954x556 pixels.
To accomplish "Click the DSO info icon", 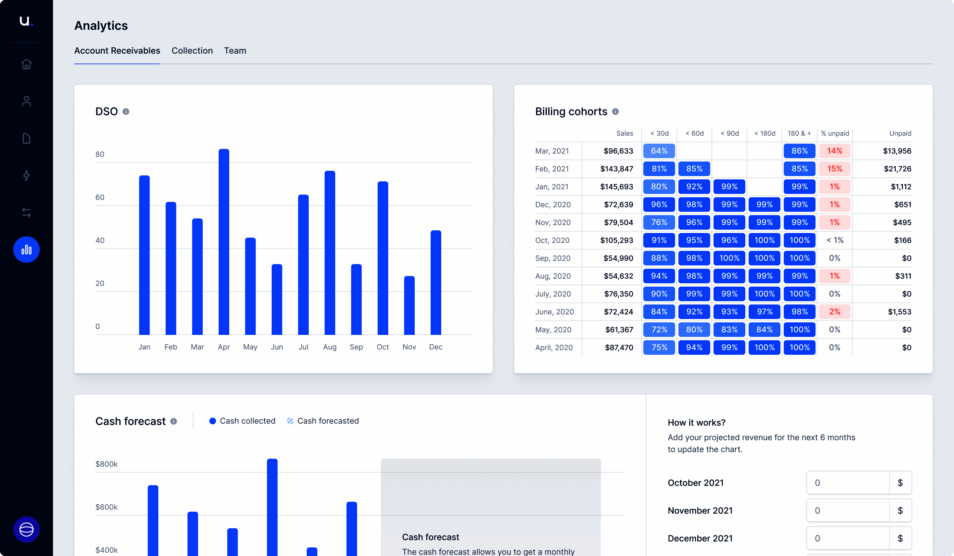I will (126, 112).
